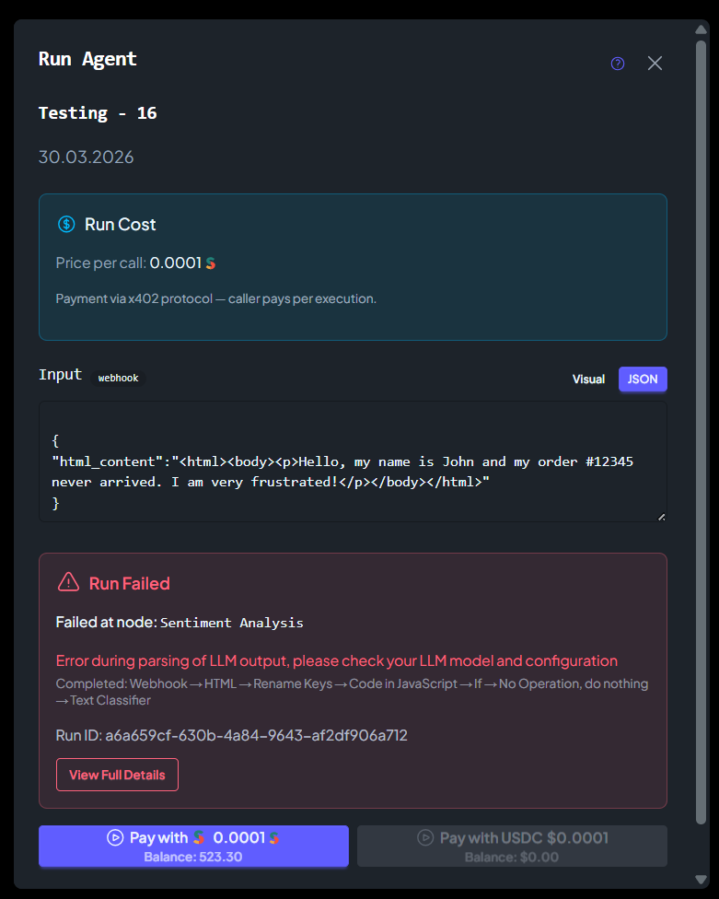Click the play icon on USDC pay button
The width and height of the screenshot is (719, 899).
click(x=425, y=837)
